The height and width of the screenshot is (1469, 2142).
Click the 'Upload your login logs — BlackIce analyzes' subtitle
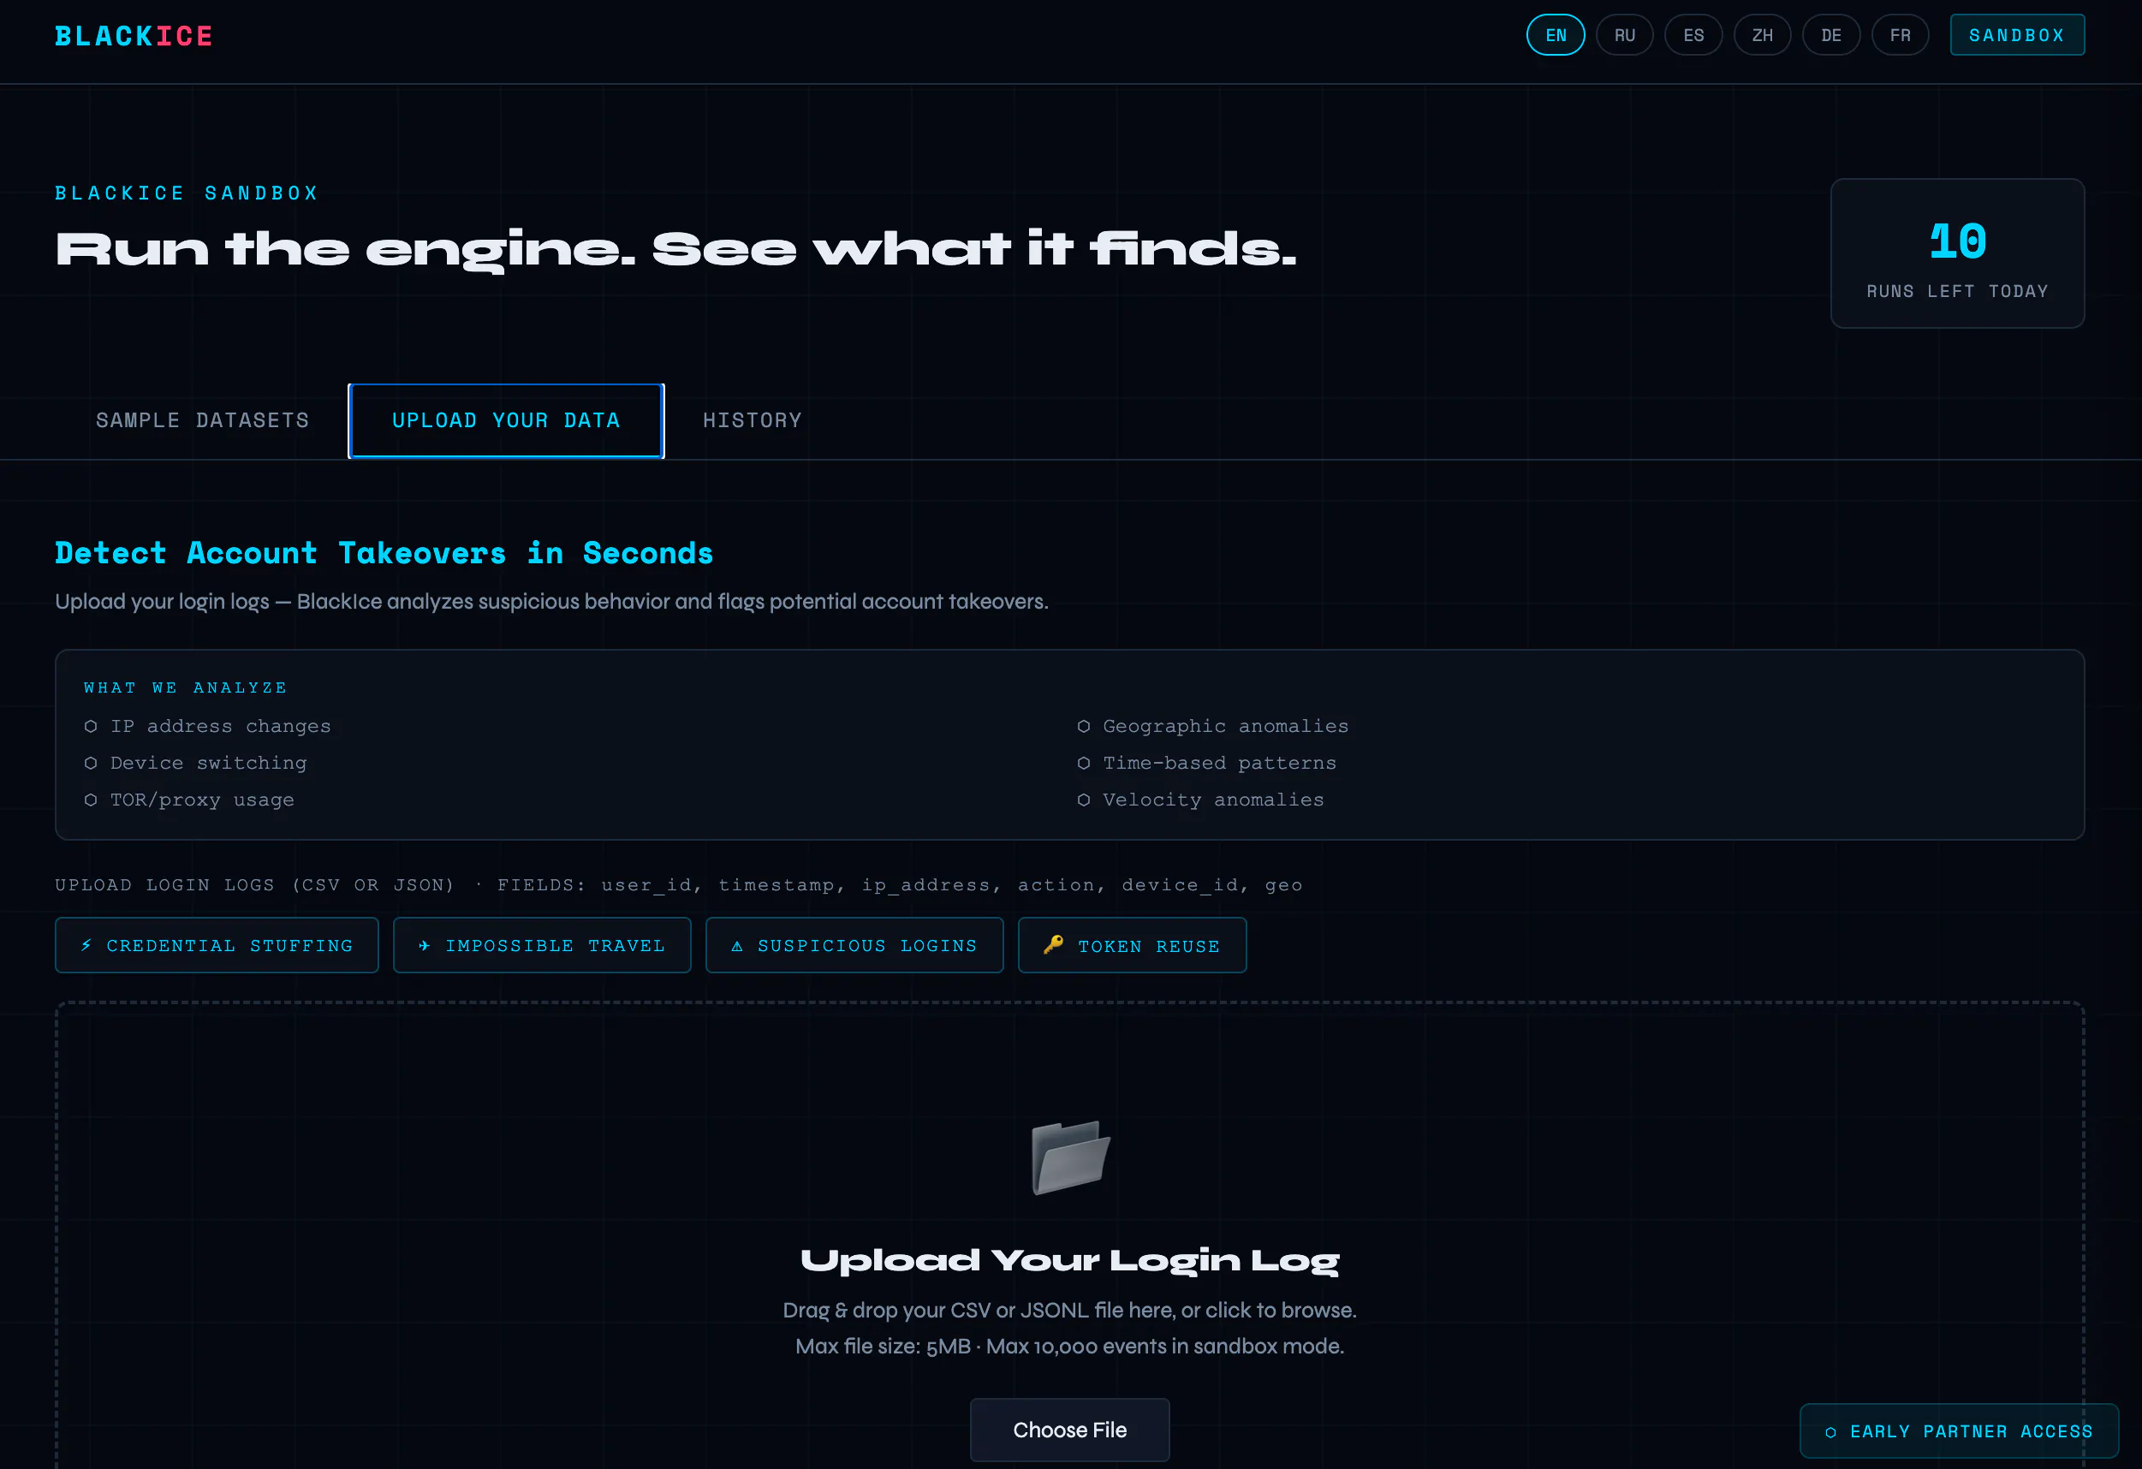tap(551, 602)
